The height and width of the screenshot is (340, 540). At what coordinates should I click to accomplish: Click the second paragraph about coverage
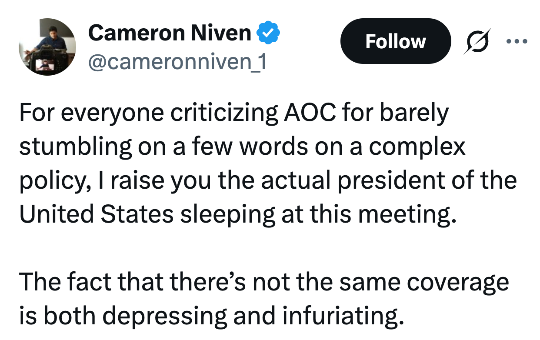tap(261, 299)
